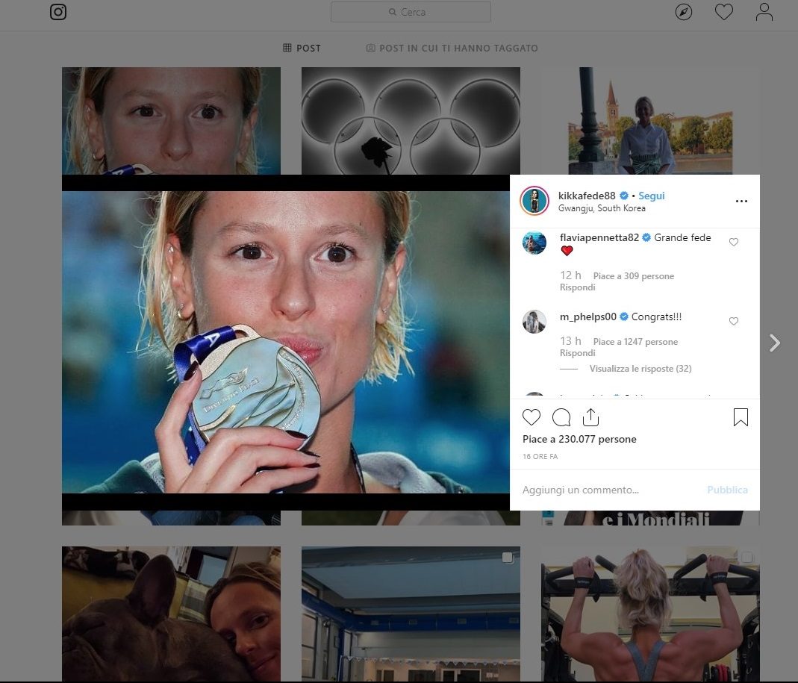Go to next post arrow

775,343
